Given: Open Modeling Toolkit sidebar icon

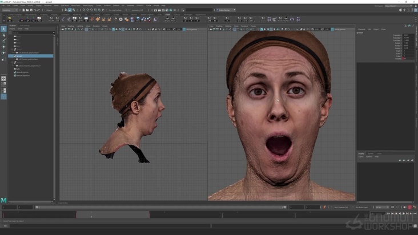Looking at the screenshot, I should tap(400, 10).
